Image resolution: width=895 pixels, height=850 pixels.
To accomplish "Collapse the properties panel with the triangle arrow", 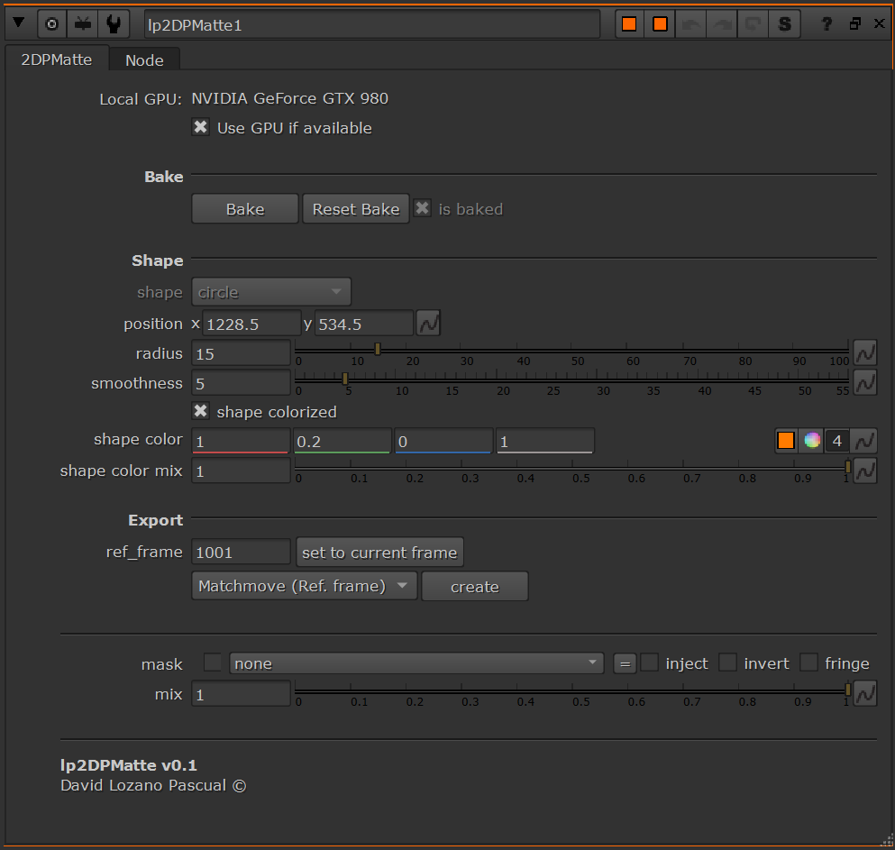I will [x=18, y=24].
